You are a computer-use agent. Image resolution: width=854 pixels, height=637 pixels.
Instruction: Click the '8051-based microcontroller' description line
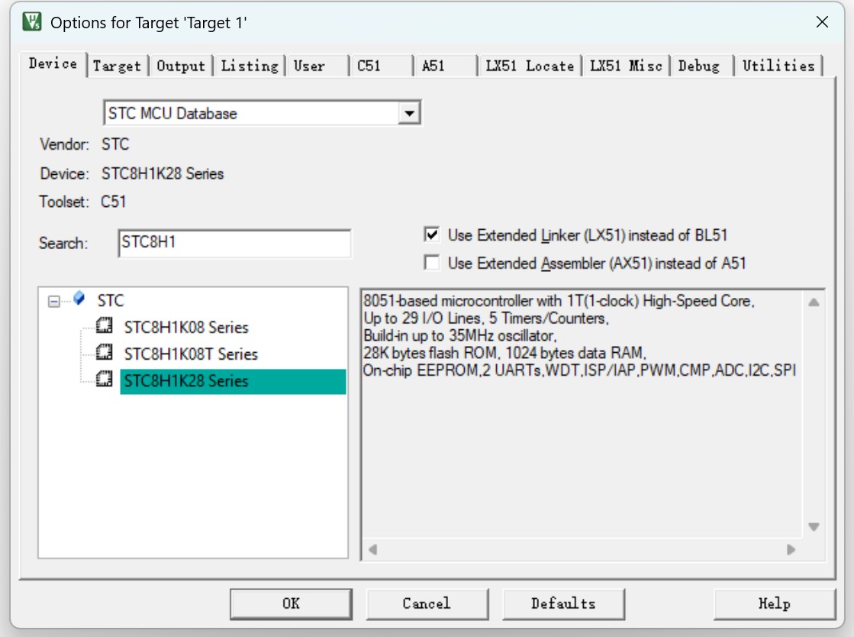[559, 301]
